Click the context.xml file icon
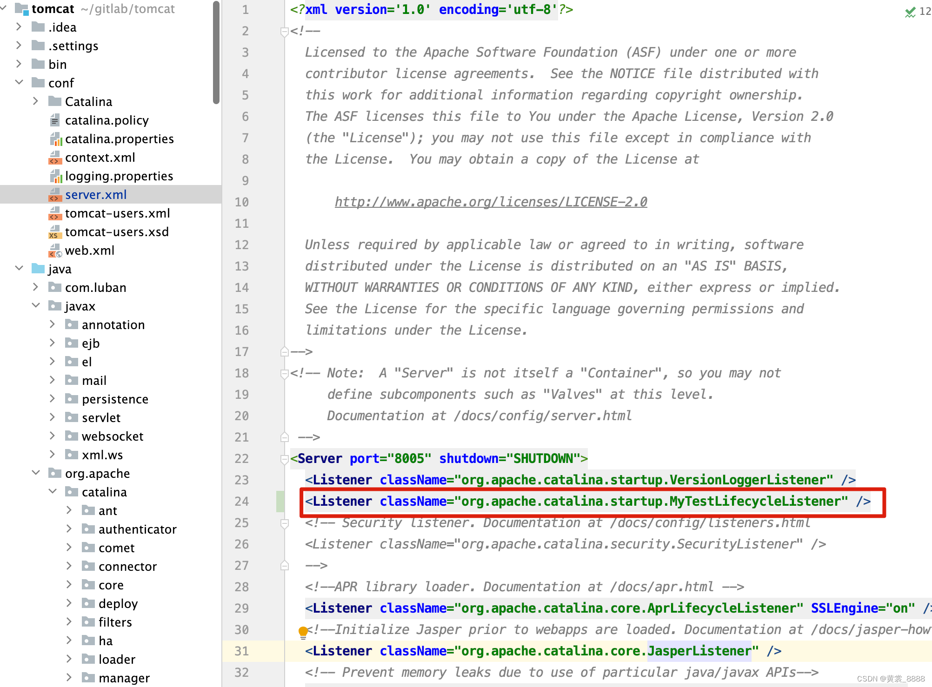This screenshot has width=932, height=687. [55, 158]
